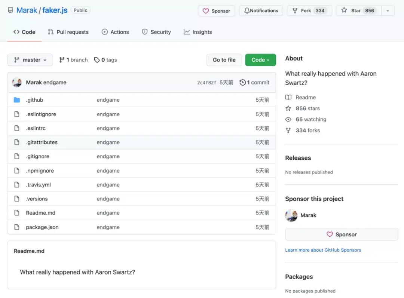Screen dimensions: 404x298
Task: Click the file icon beside package.json
Action: (17, 227)
